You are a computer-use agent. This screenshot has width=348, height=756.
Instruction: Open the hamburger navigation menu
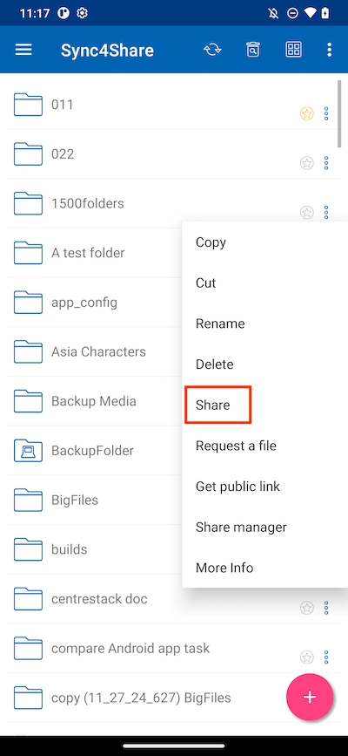point(23,50)
